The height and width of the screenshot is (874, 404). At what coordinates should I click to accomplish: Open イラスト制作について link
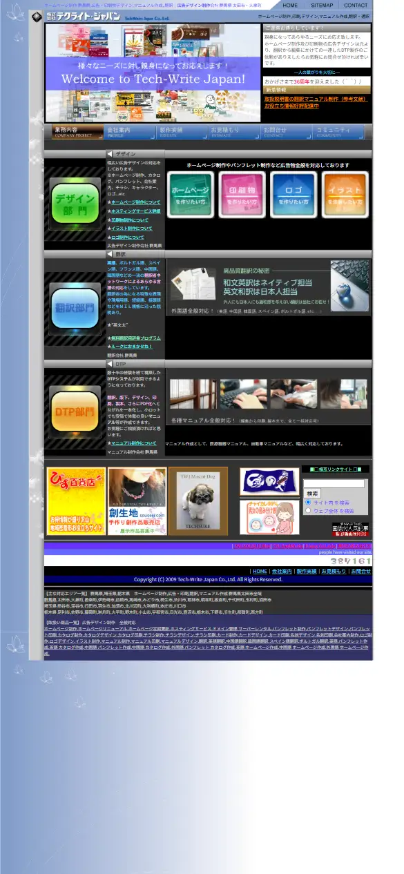(x=131, y=228)
